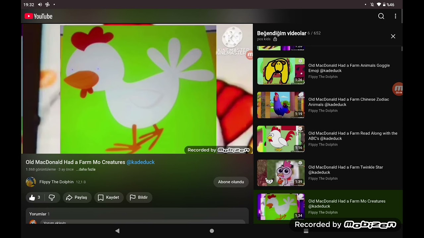The height and width of the screenshot is (238, 424).
Task: Close the Beğendiğim videolar playlist panel
Action: (x=393, y=36)
